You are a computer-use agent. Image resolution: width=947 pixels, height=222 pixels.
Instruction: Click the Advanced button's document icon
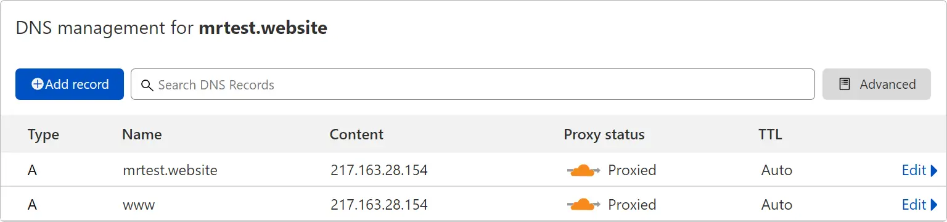[845, 84]
